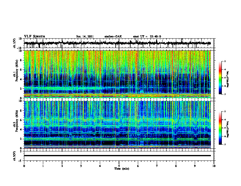241x186 pixels.
Task: Click the "Time (min)" axis title
Action: pyautogui.click(x=122, y=169)
